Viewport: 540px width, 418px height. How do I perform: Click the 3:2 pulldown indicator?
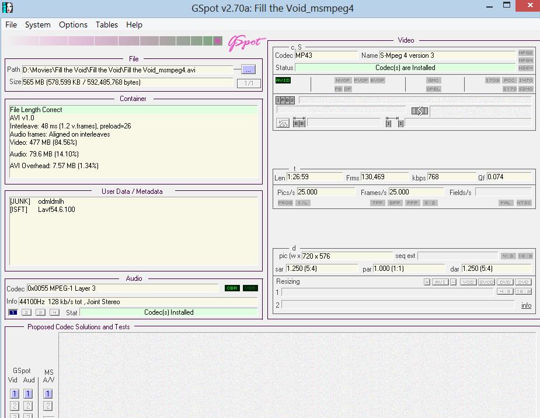(430, 203)
